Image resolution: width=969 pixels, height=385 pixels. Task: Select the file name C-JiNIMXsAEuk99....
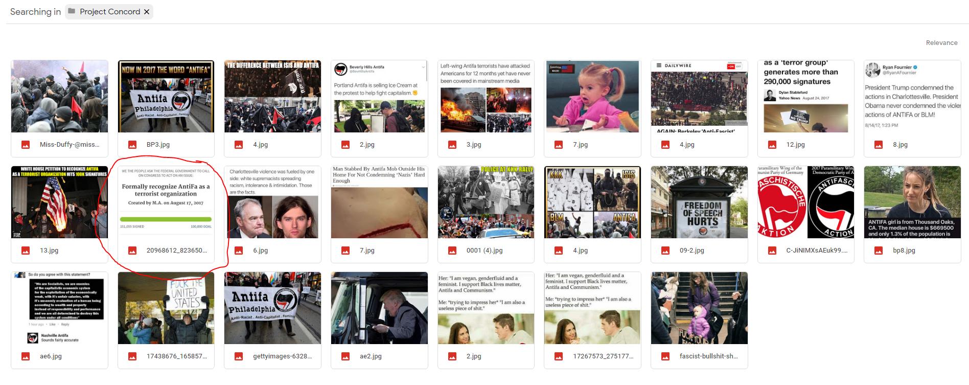(817, 251)
